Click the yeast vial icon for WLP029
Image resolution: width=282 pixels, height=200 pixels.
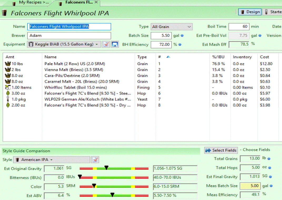pos(8,99)
